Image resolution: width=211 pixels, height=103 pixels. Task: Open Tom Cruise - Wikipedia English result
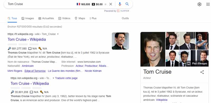tap(30, 84)
